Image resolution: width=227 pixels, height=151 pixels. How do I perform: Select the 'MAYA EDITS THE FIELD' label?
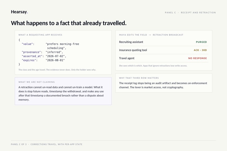pos(133,35)
